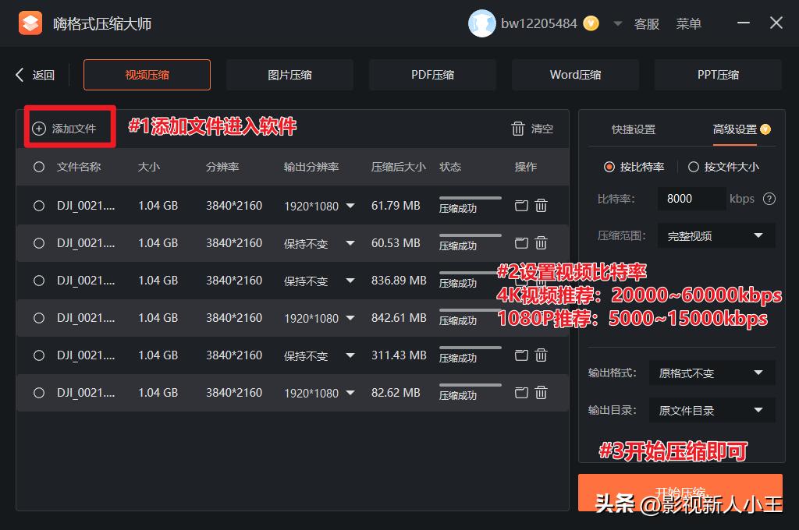Viewport: 799px width, 530px height.
Task: Click the 添加文件 plus icon
Action: (x=39, y=129)
